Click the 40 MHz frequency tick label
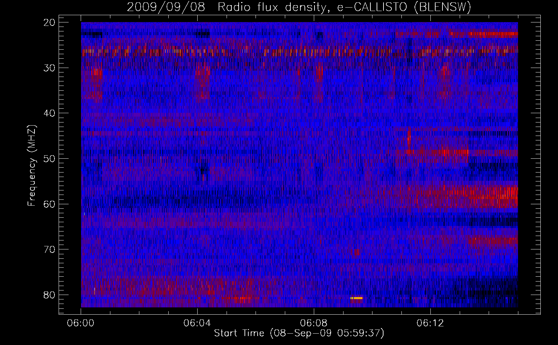This screenshot has width=558, height=345. point(50,113)
